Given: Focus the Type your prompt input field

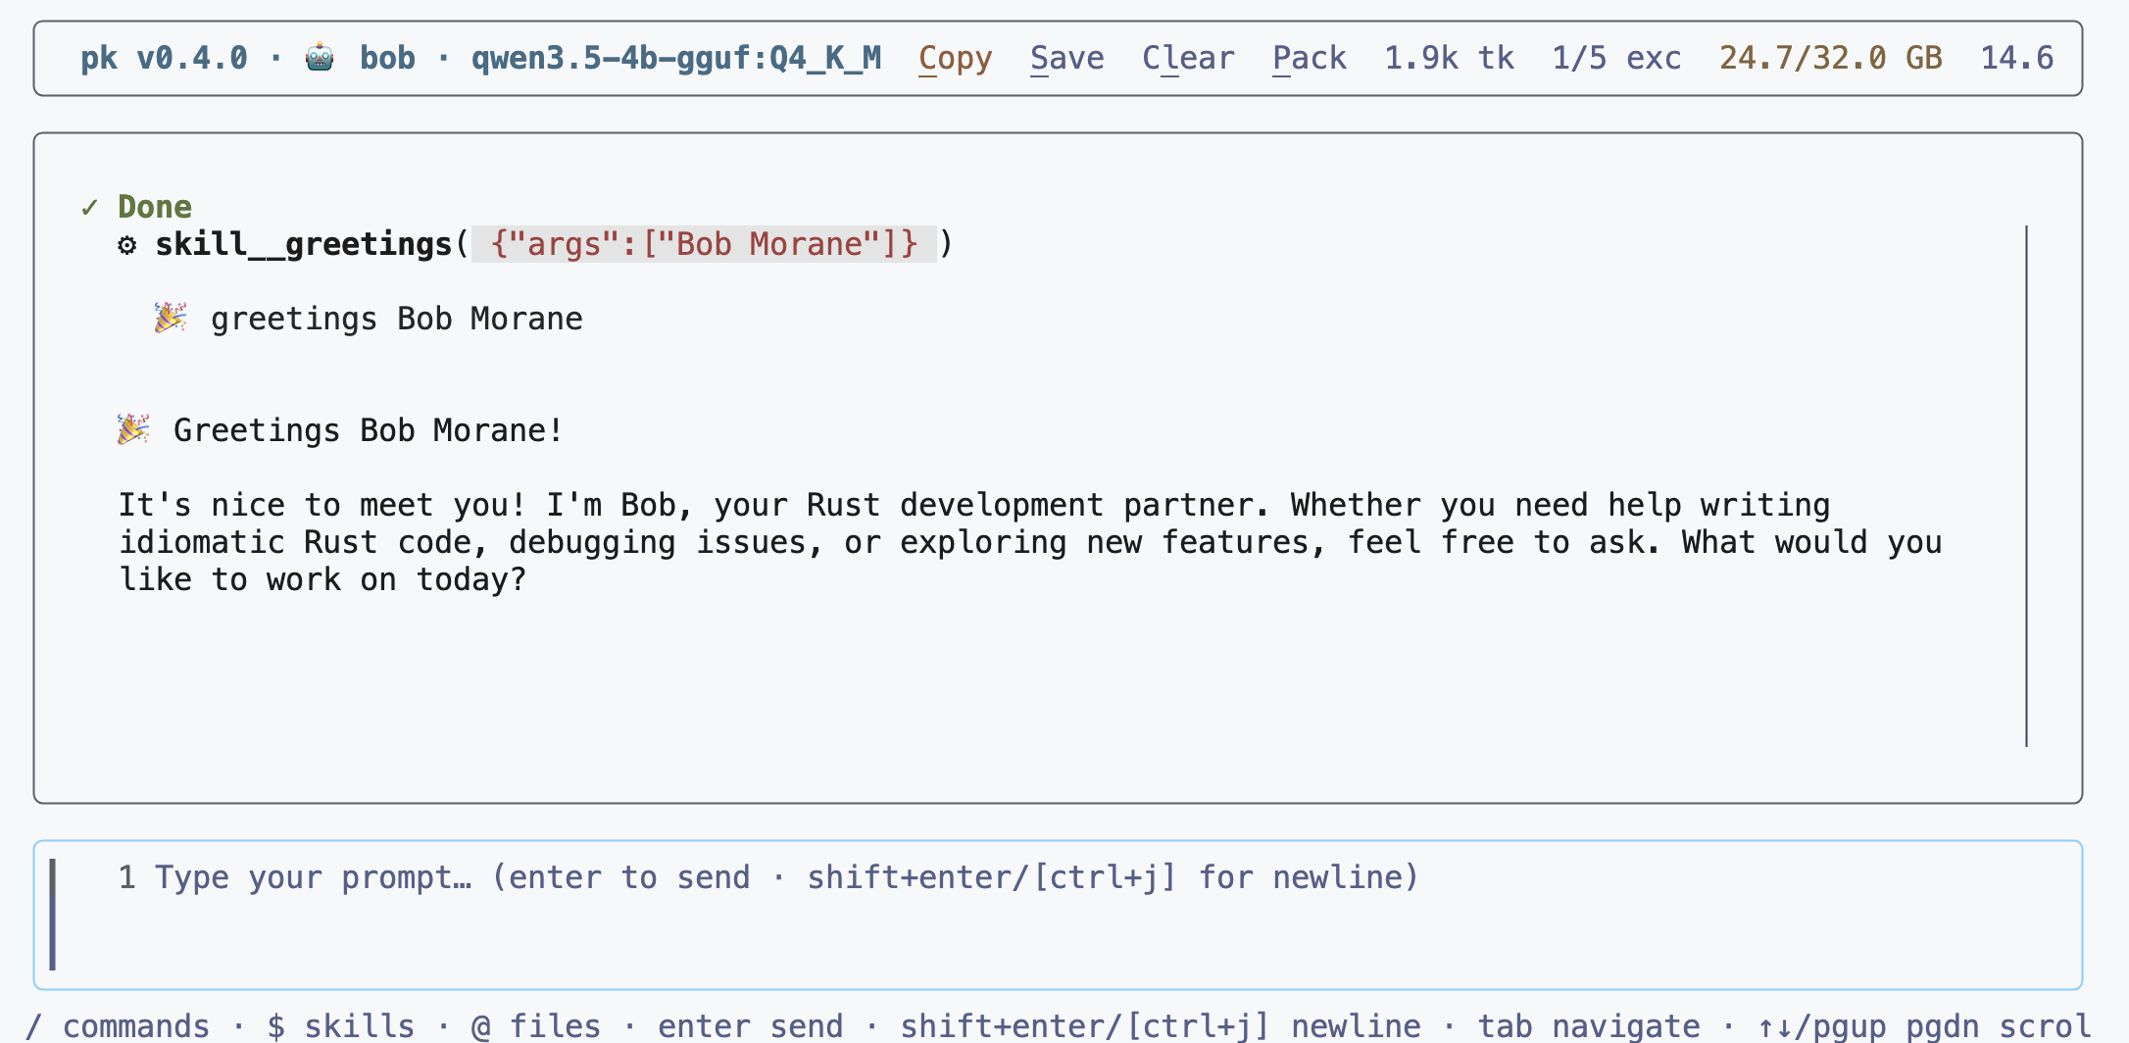Looking at the screenshot, I should [x=1058, y=915].
